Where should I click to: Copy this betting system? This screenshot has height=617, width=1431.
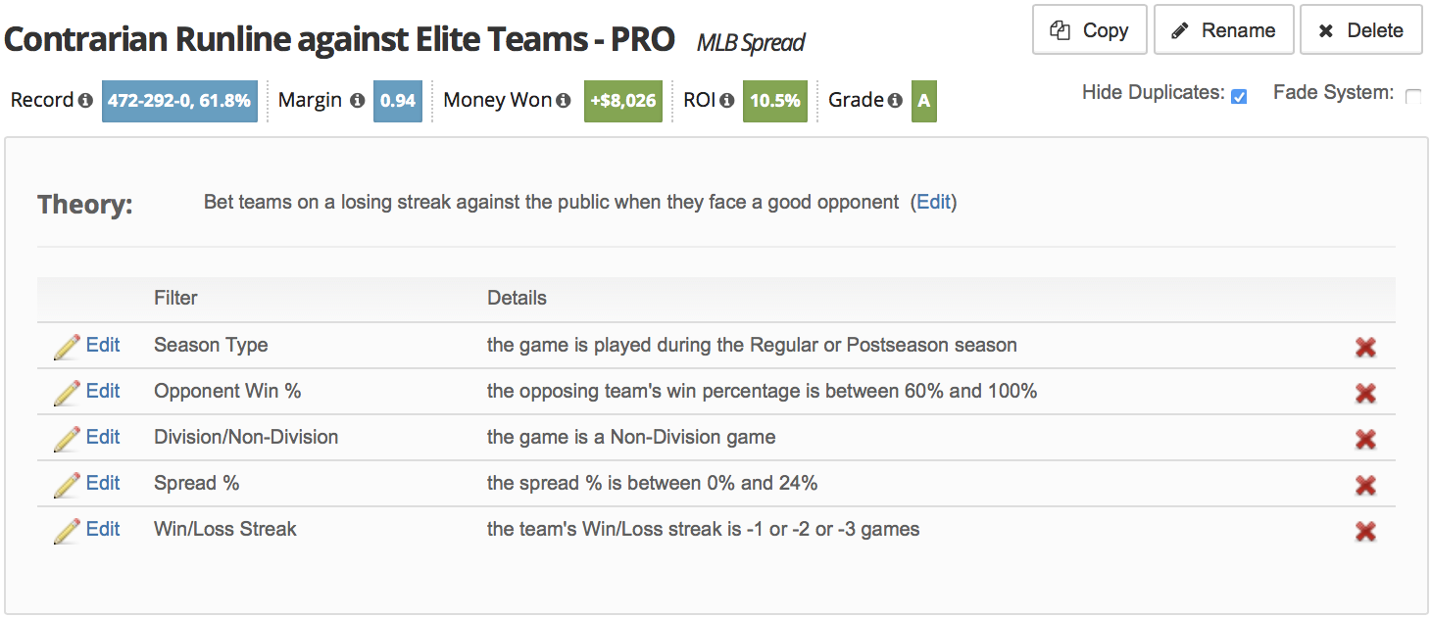pos(1089,30)
